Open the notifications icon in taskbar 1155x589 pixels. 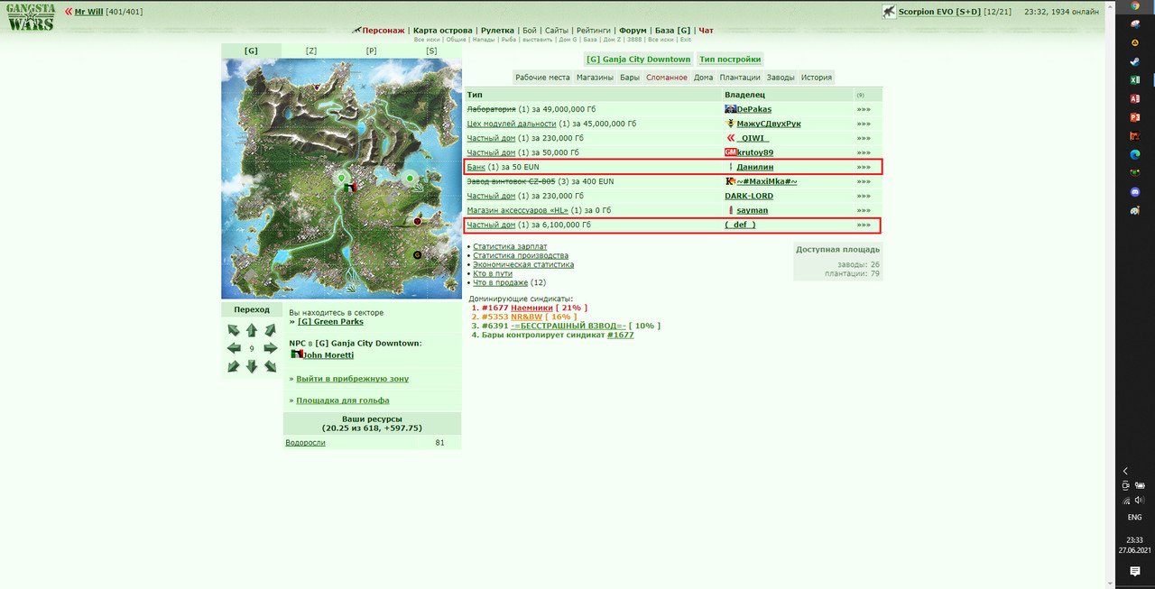pyautogui.click(x=1135, y=571)
